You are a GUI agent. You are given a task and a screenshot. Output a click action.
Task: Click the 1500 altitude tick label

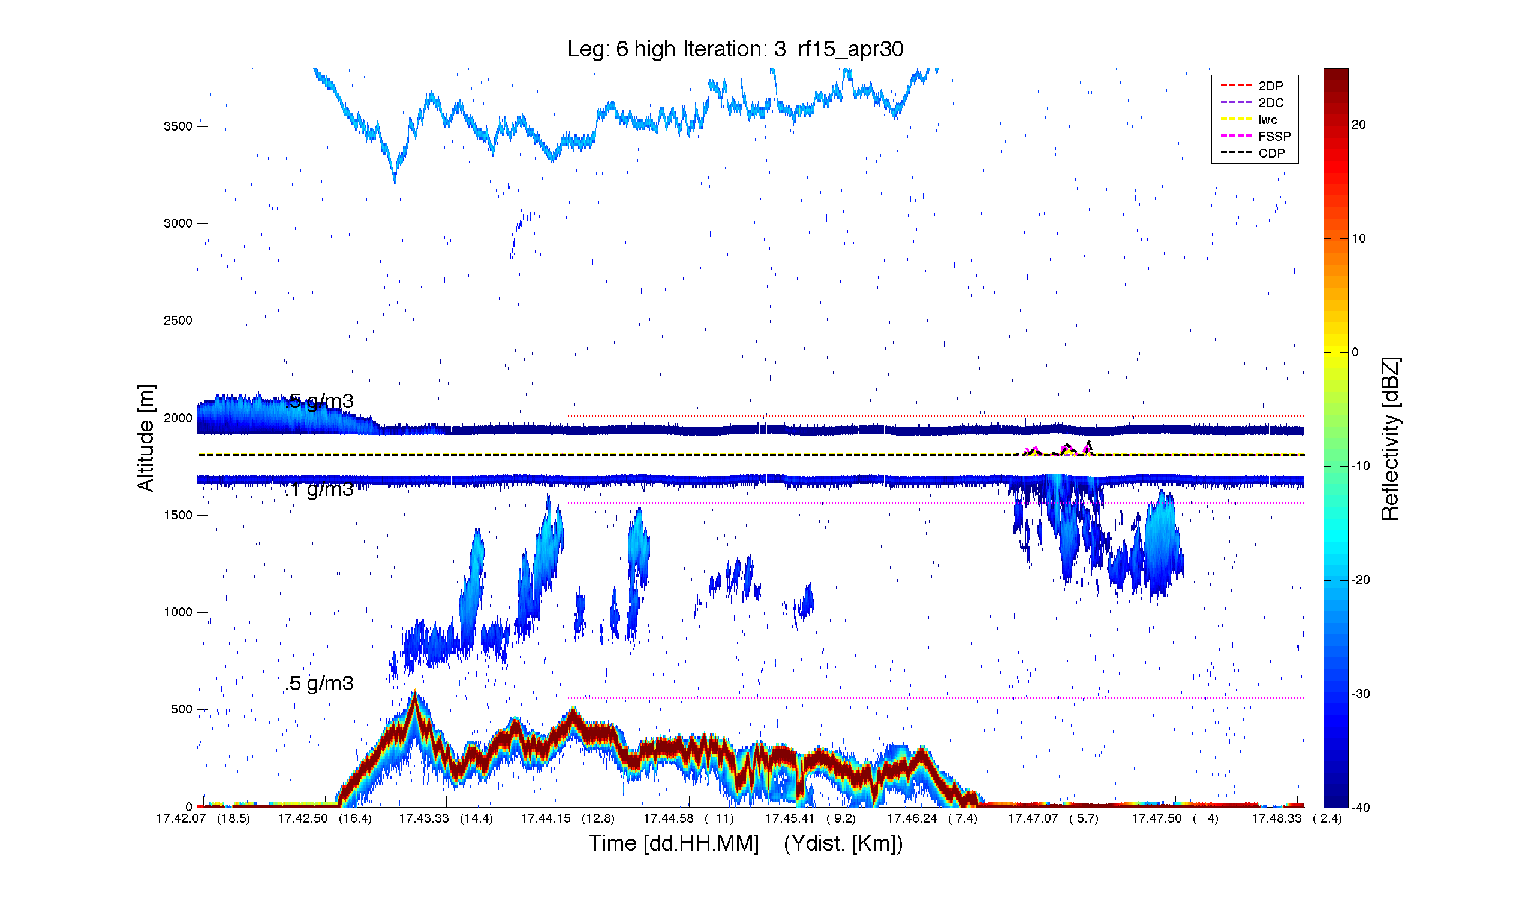point(178,515)
